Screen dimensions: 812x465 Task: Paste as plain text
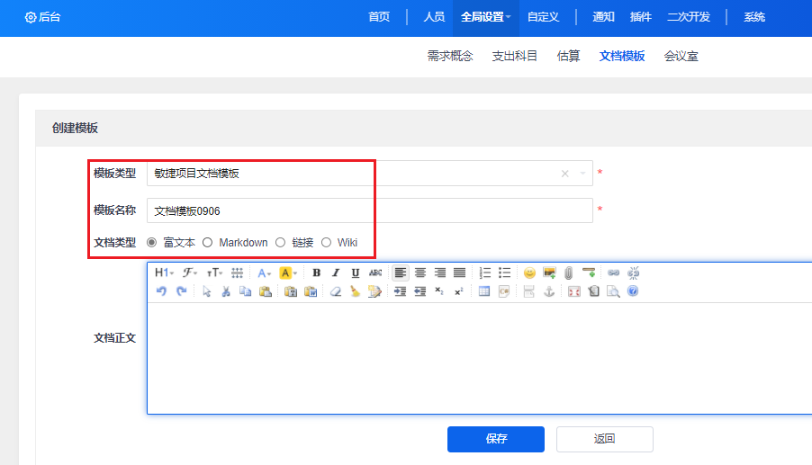[291, 291]
